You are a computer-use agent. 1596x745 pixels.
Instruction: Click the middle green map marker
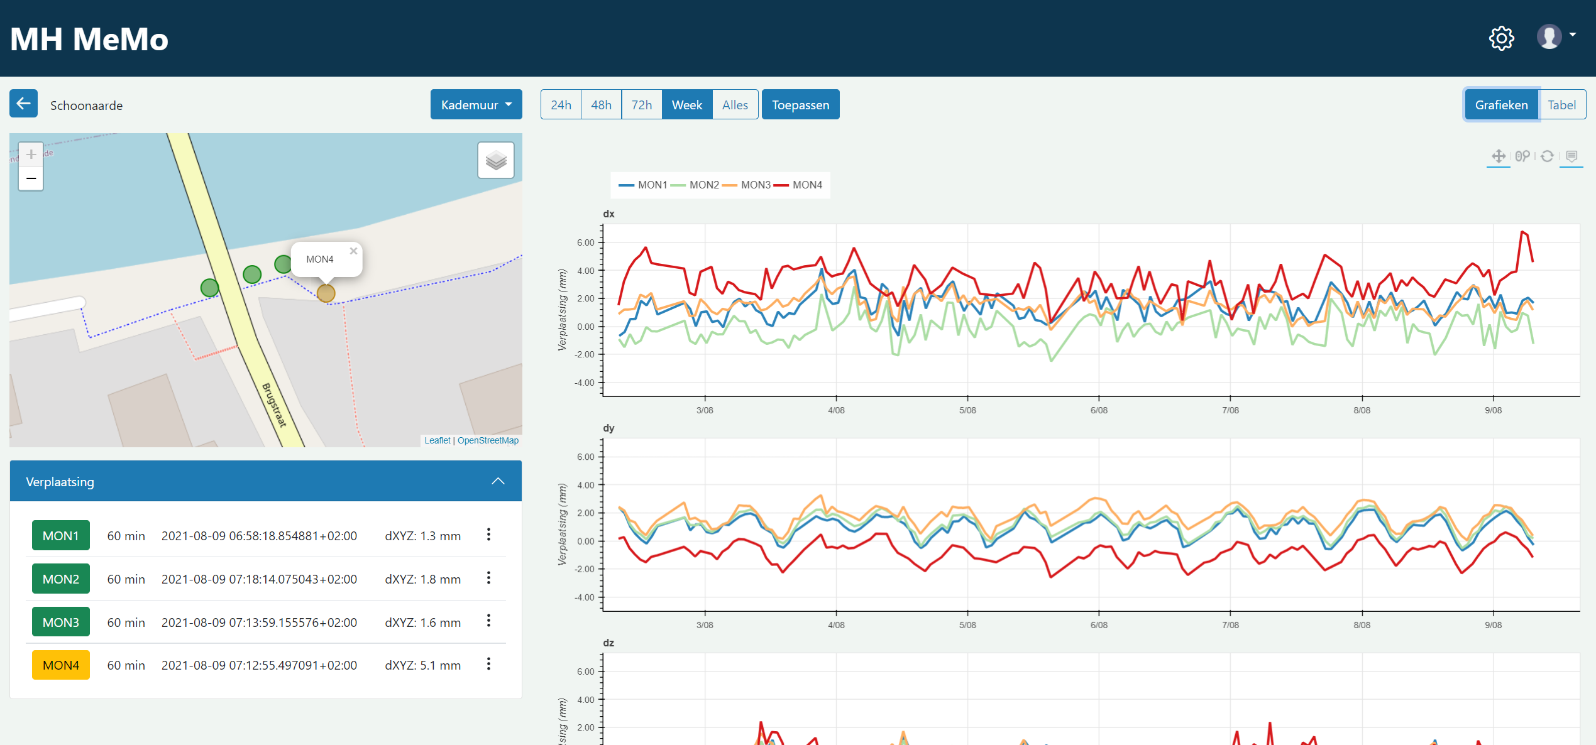[x=252, y=274]
